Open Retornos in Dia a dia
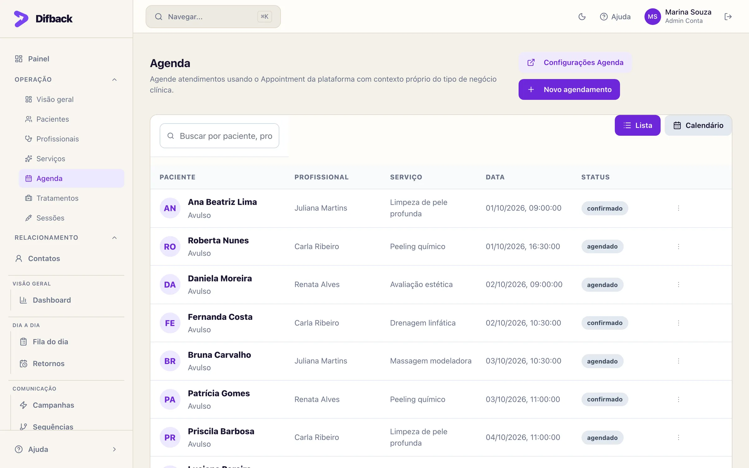749x468 pixels. coord(68,364)
